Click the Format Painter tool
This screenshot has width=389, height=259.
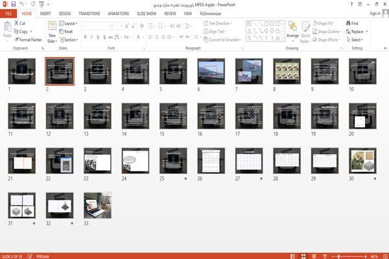pyautogui.click(x=28, y=40)
